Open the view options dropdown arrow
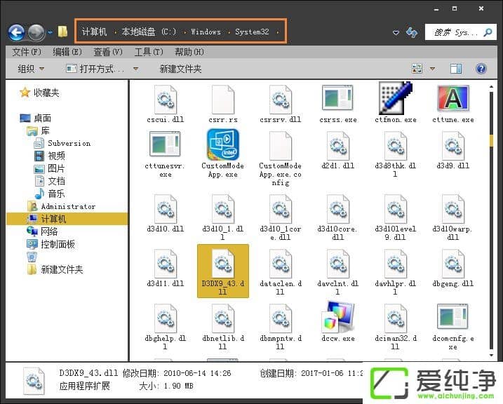Viewport: 503px width, 404px height. [432, 69]
